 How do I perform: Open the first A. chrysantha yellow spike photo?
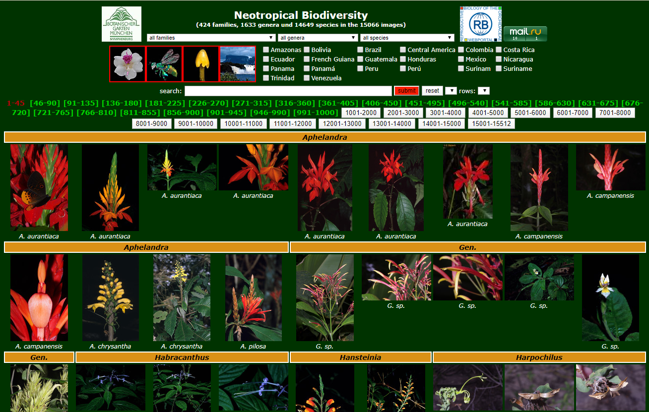click(x=111, y=297)
